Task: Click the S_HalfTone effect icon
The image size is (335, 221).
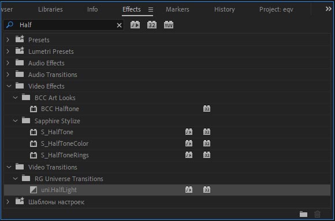Action: 33,132
